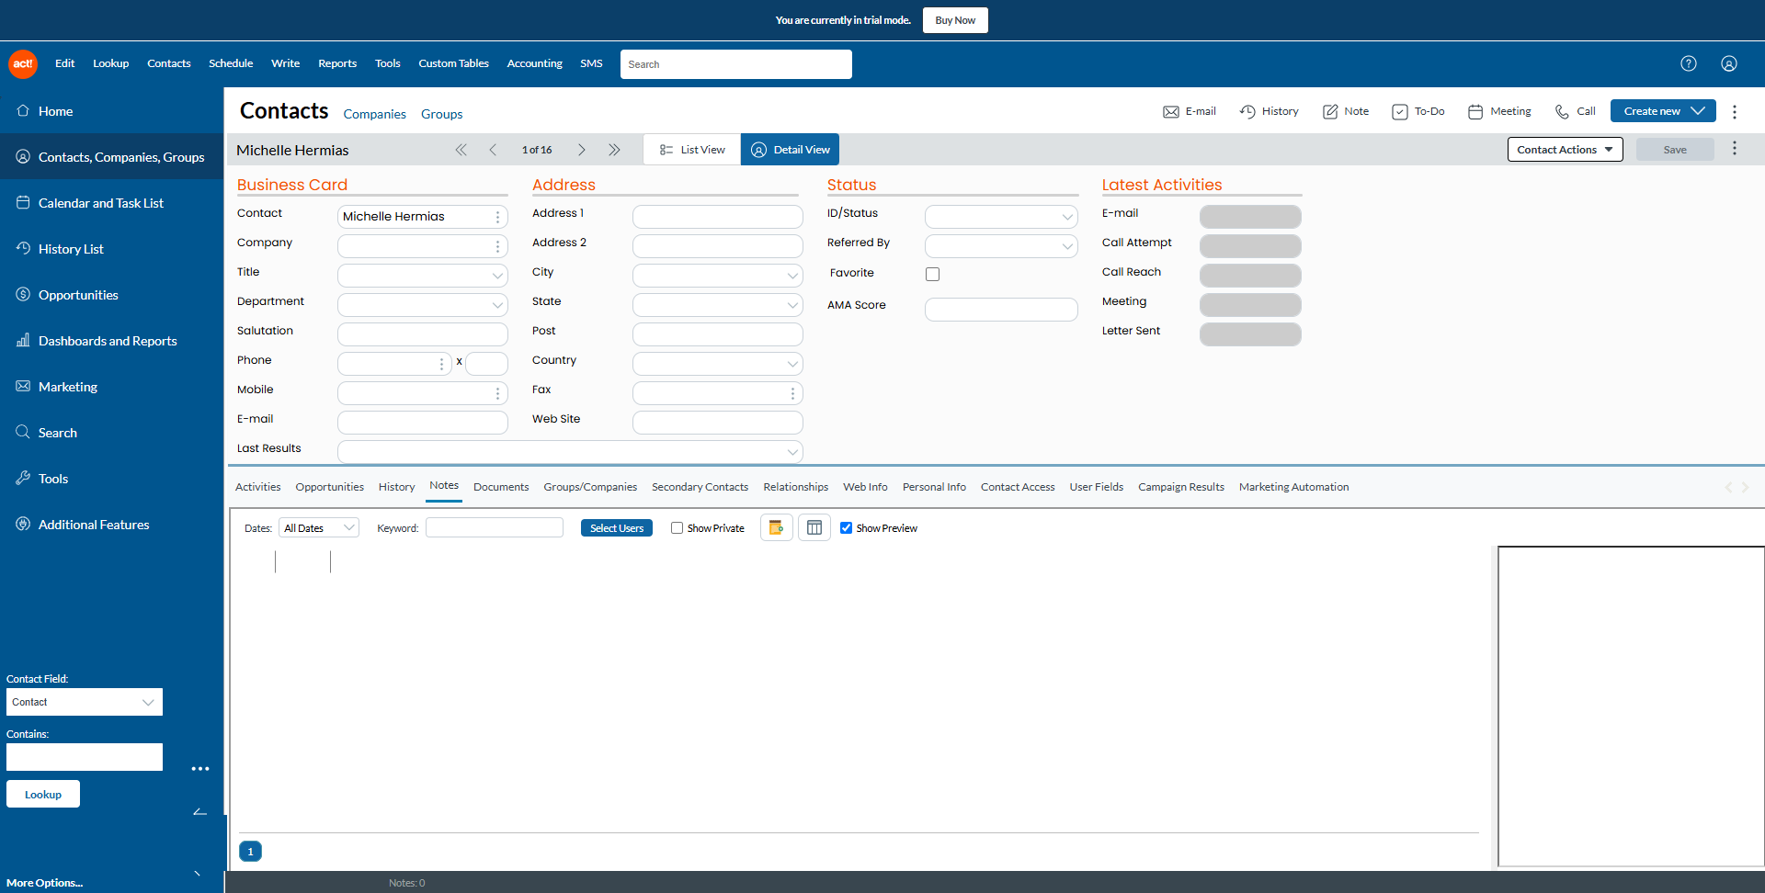Open the Reports menu
This screenshot has height=893, width=1765.
coord(336,63)
